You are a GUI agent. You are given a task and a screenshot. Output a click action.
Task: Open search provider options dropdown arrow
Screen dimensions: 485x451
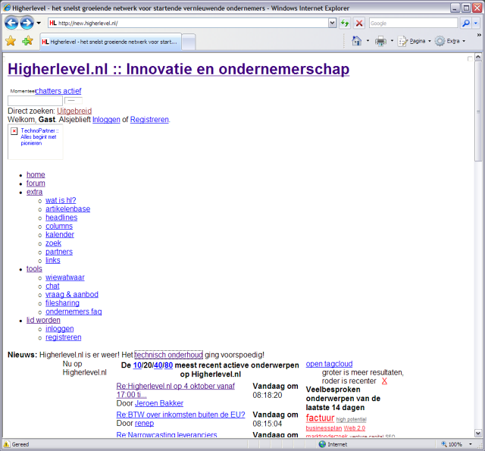click(x=476, y=23)
